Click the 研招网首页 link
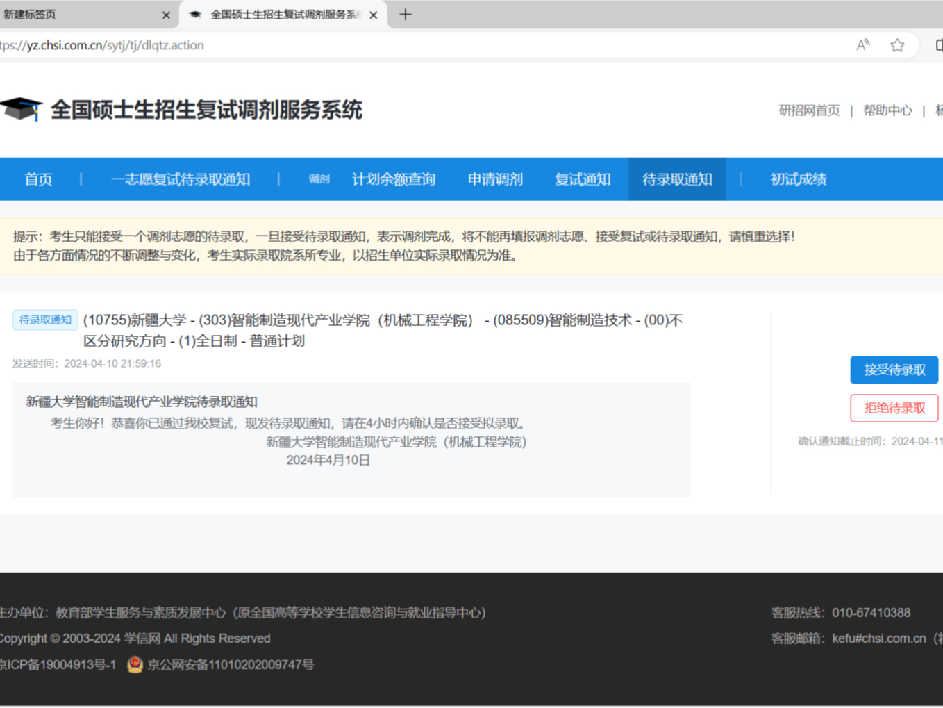This screenshot has height=708, width=943. (810, 110)
